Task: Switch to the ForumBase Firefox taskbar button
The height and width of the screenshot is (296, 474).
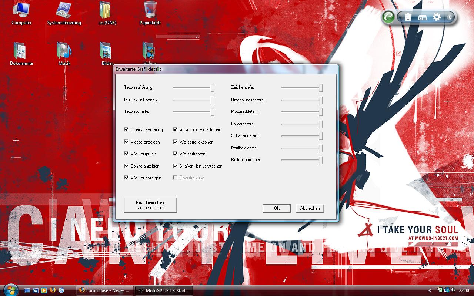Action: pos(105,290)
